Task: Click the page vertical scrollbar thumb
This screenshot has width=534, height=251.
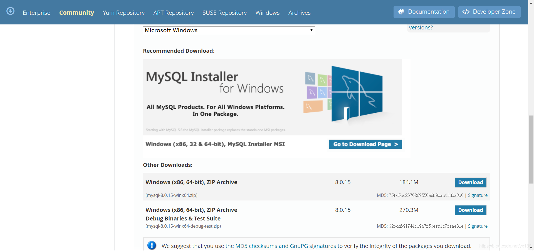Action: coord(531,149)
